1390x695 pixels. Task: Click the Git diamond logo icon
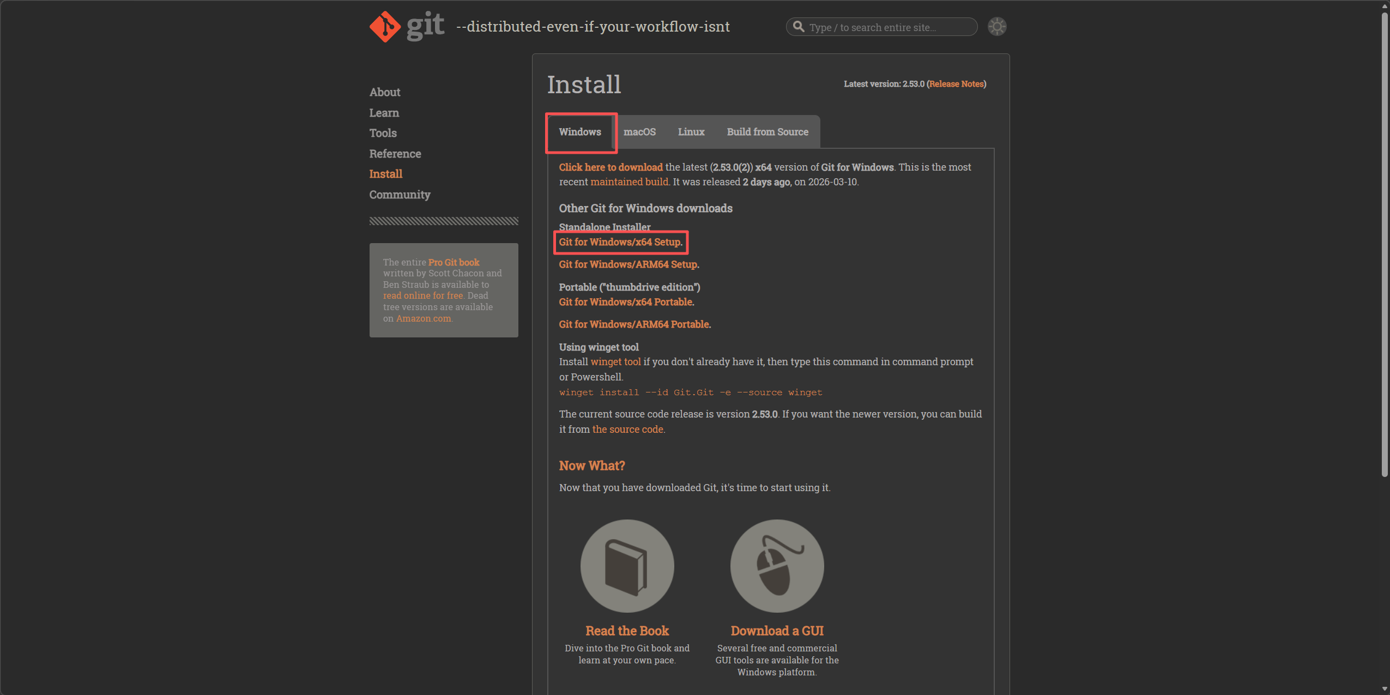385,26
